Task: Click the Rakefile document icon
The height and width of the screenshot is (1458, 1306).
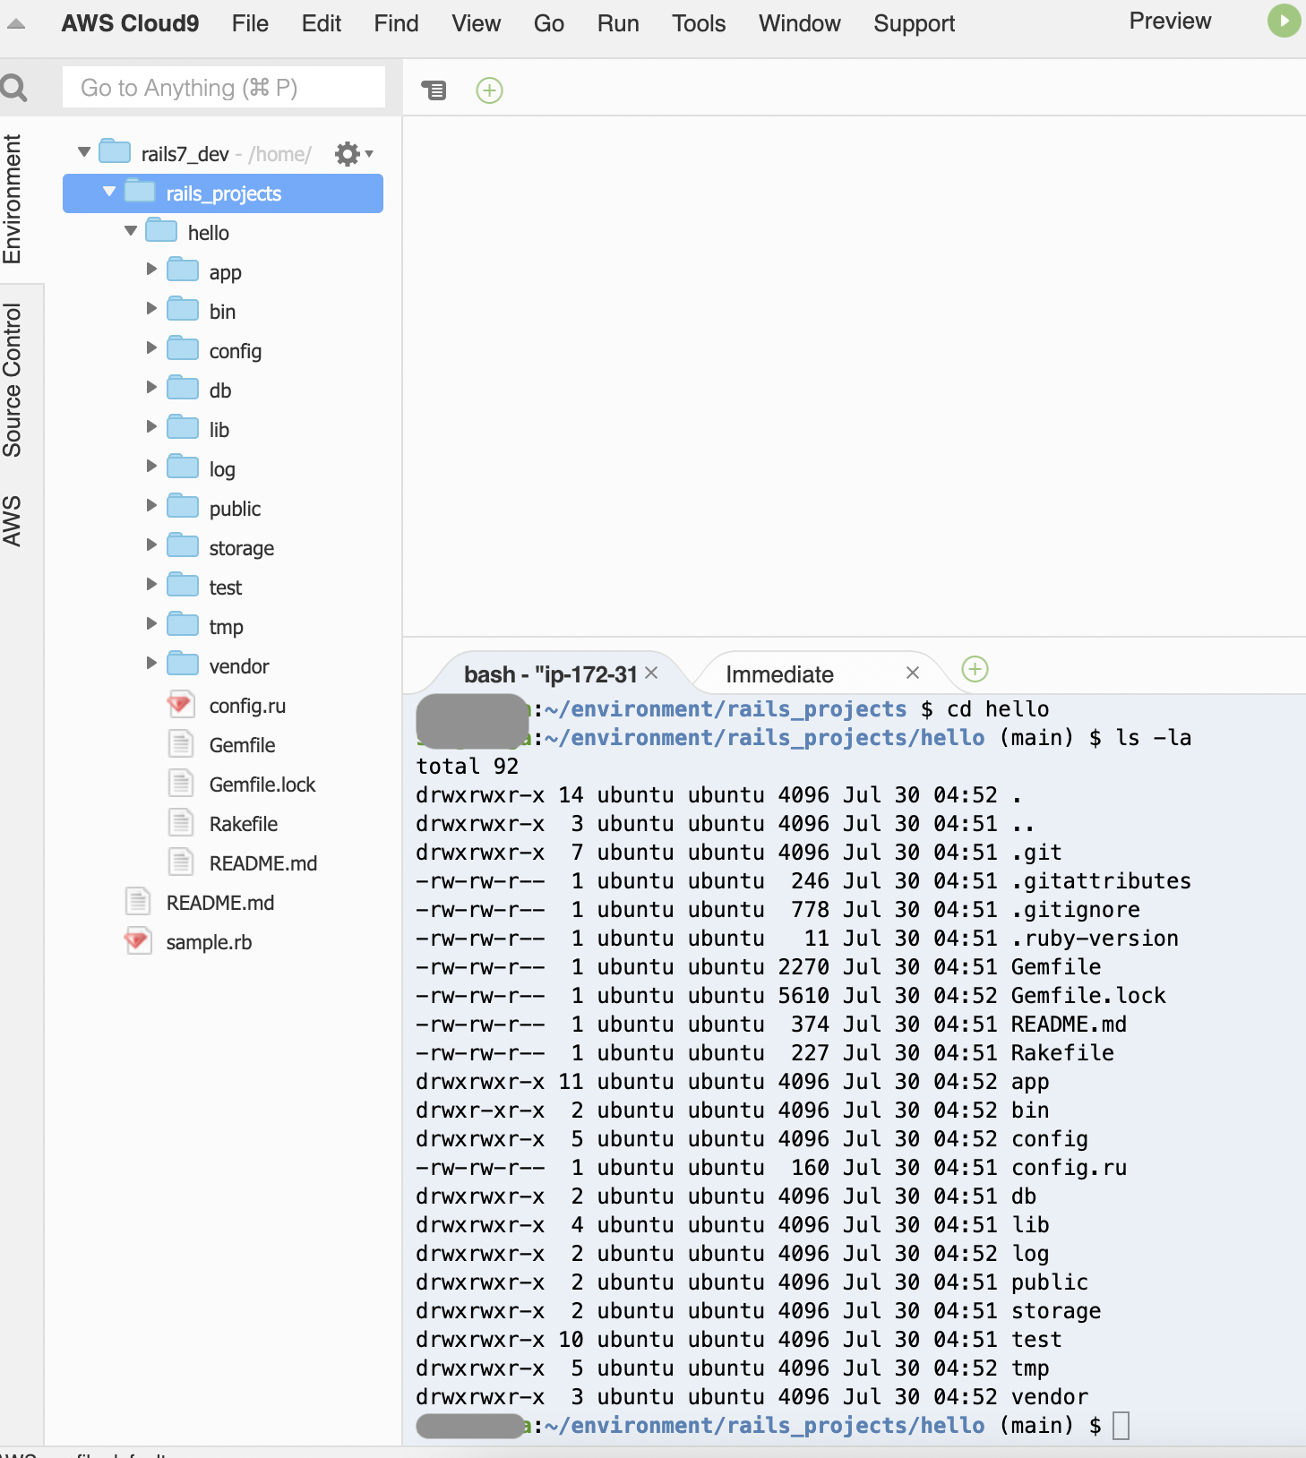Action: click(x=181, y=823)
